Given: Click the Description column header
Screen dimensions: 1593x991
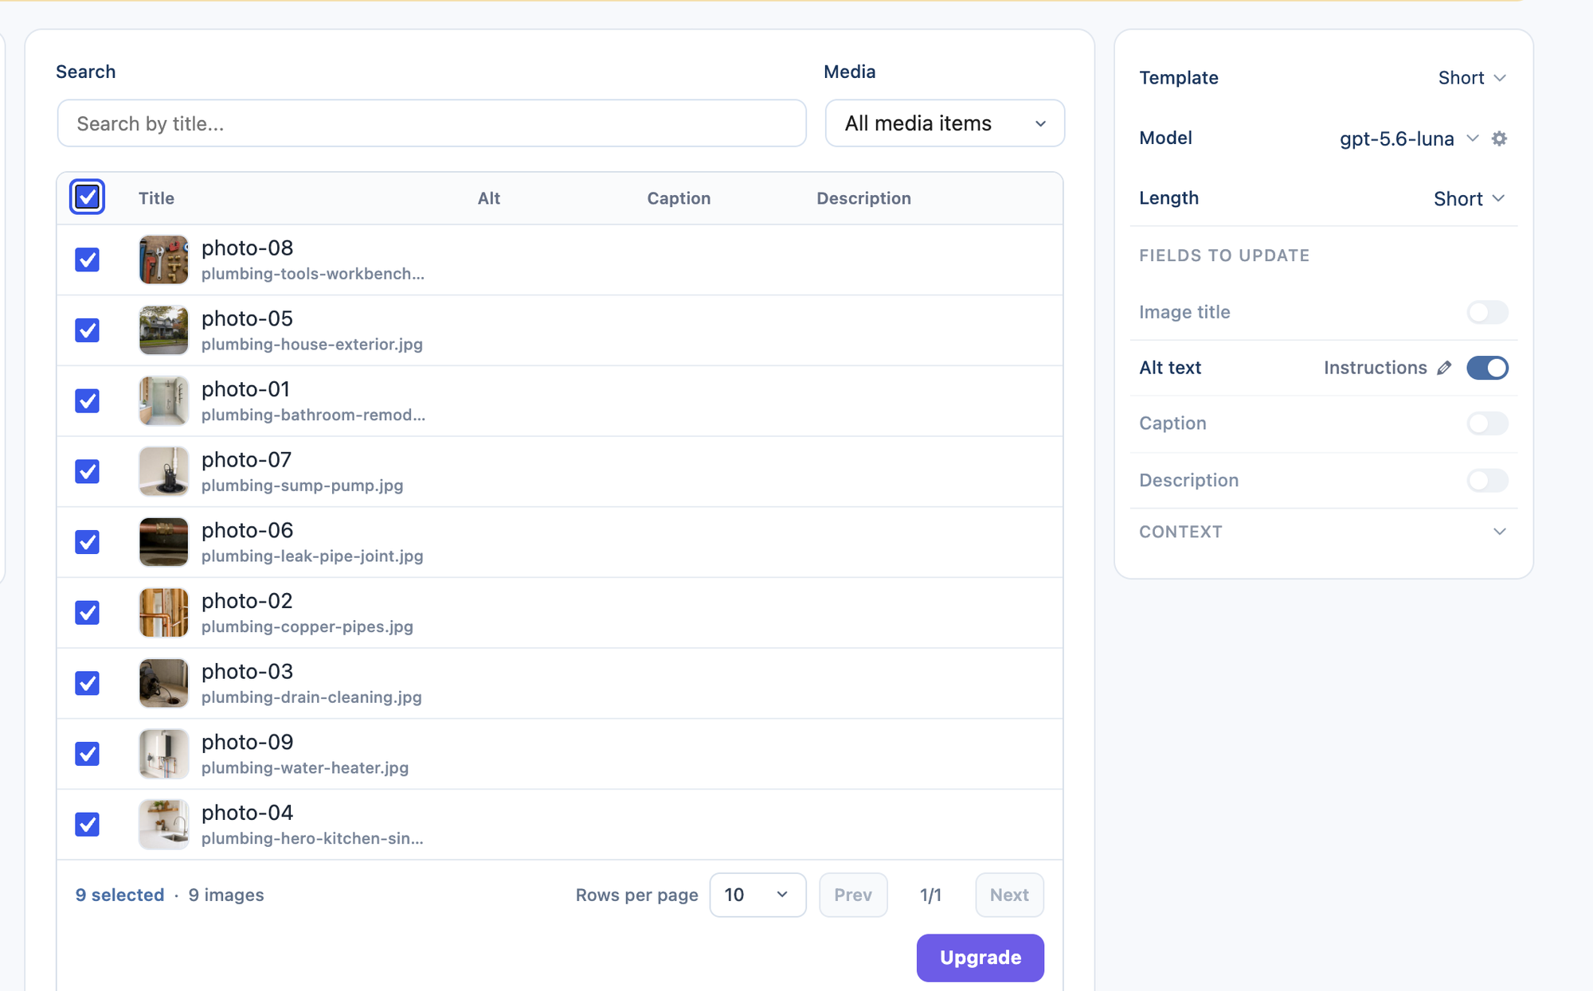Looking at the screenshot, I should (x=863, y=198).
